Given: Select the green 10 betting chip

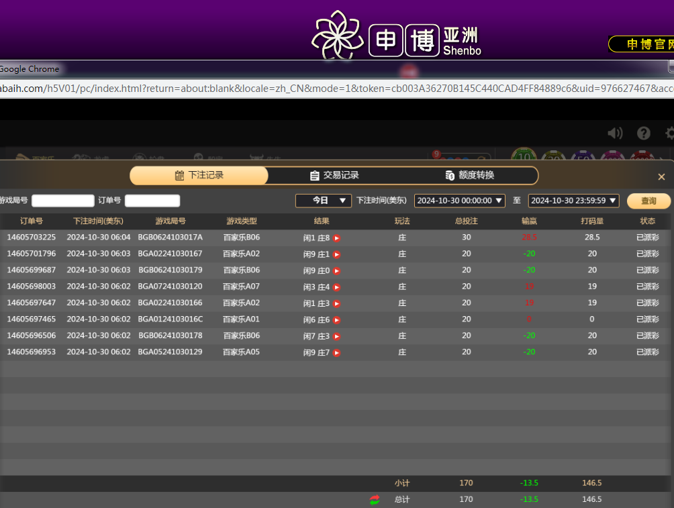Looking at the screenshot, I should [x=524, y=156].
